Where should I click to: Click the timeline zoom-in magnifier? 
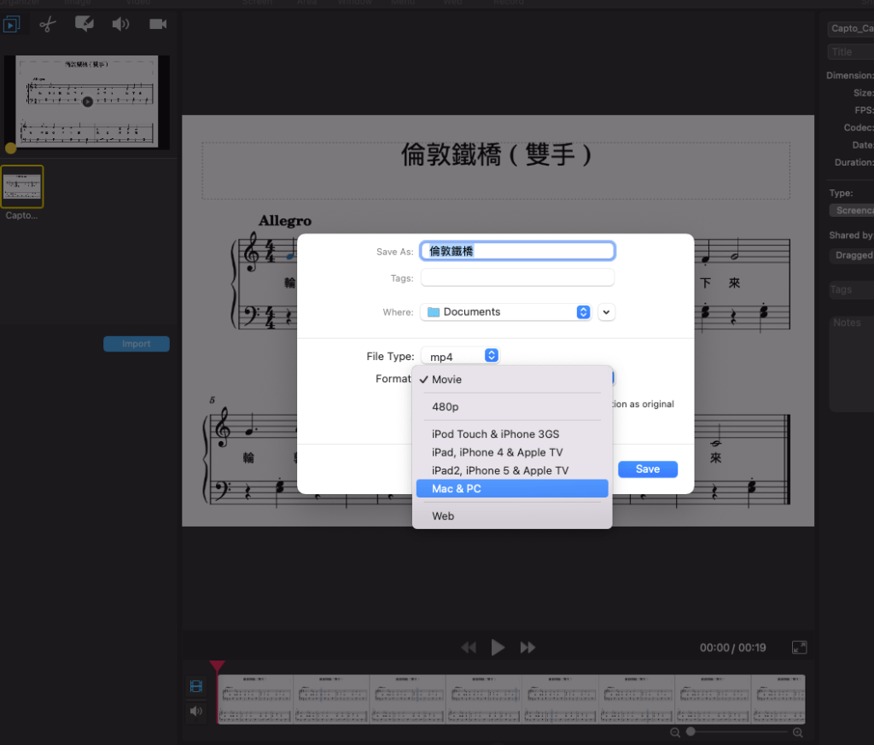point(798,732)
